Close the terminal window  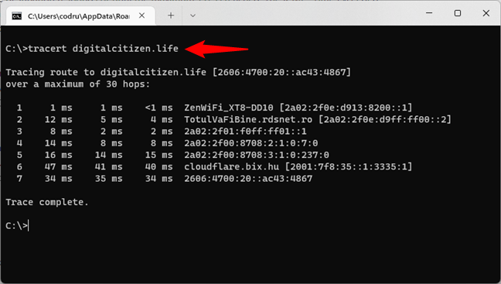pyautogui.click(x=486, y=13)
